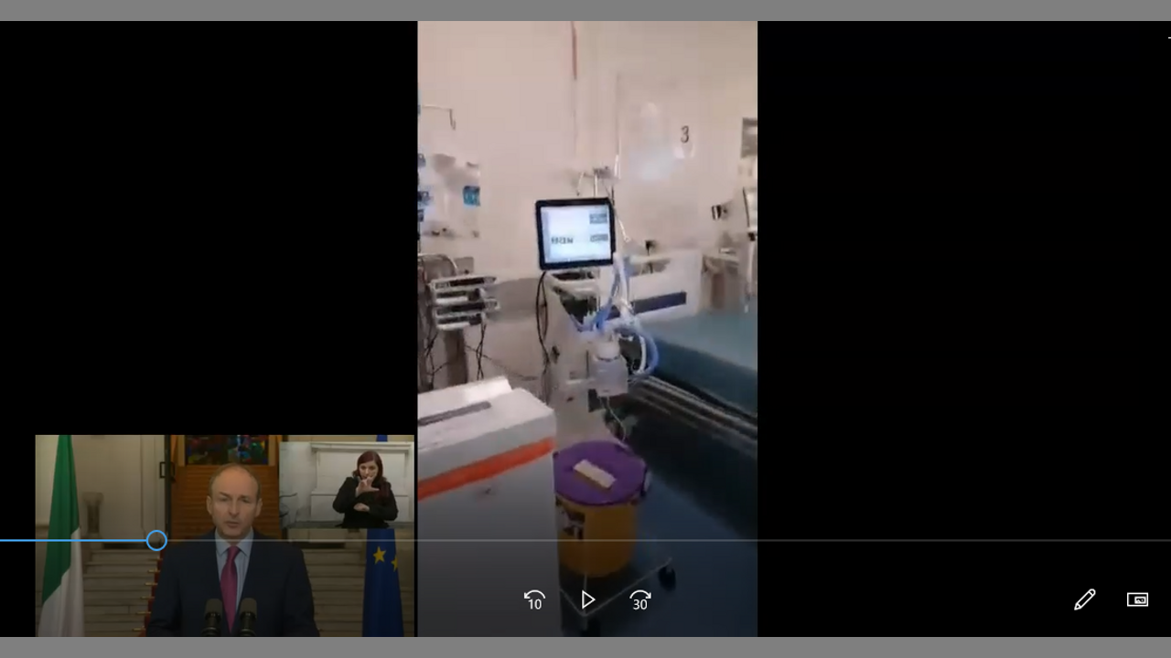
Task: Click the black area right of video
Action: pos(961,274)
